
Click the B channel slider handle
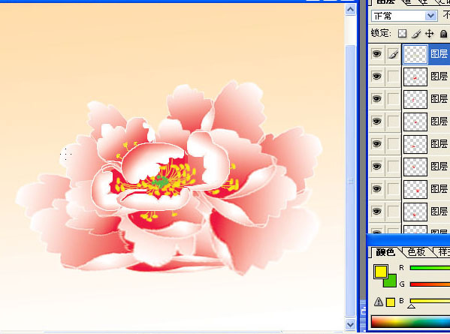click(x=411, y=306)
